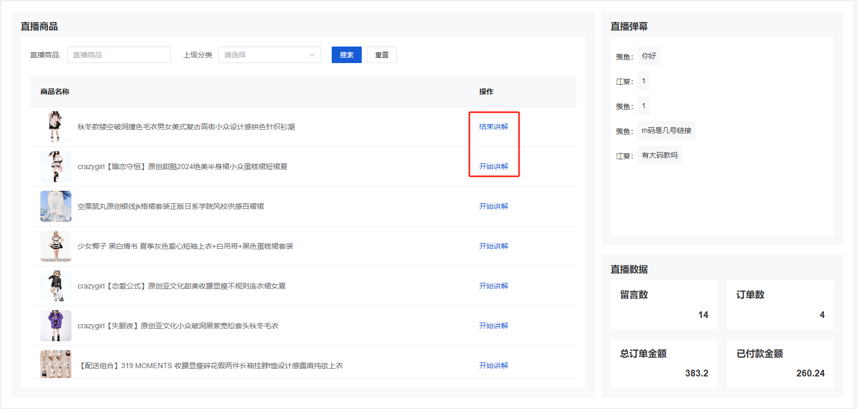Click the product name crazygirl【暗恋守恒】

[183, 166]
